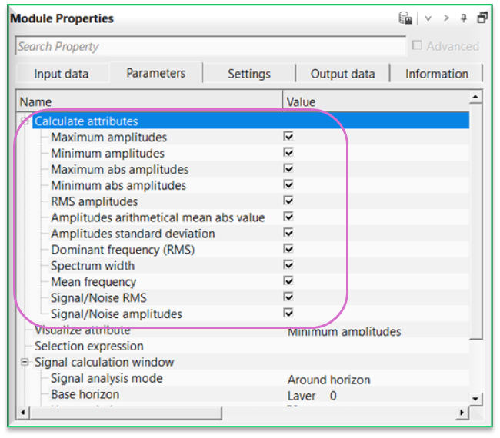Click the horizontal scrollbar left arrow
Screen dimensions: 500x438
22,412
